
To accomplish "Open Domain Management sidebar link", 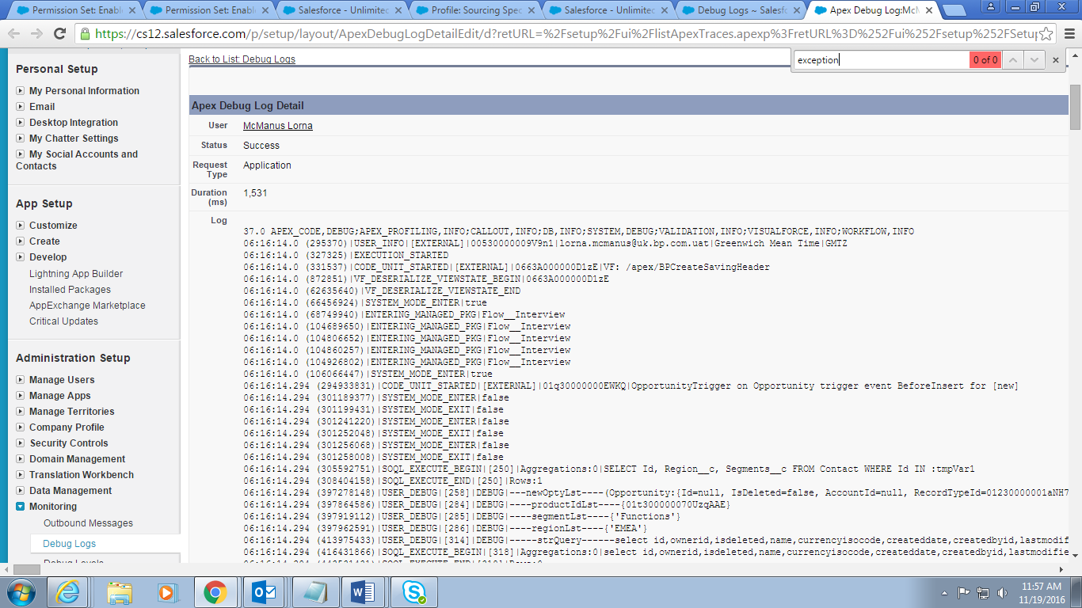I will pyautogui.click(x=77, y=459).
